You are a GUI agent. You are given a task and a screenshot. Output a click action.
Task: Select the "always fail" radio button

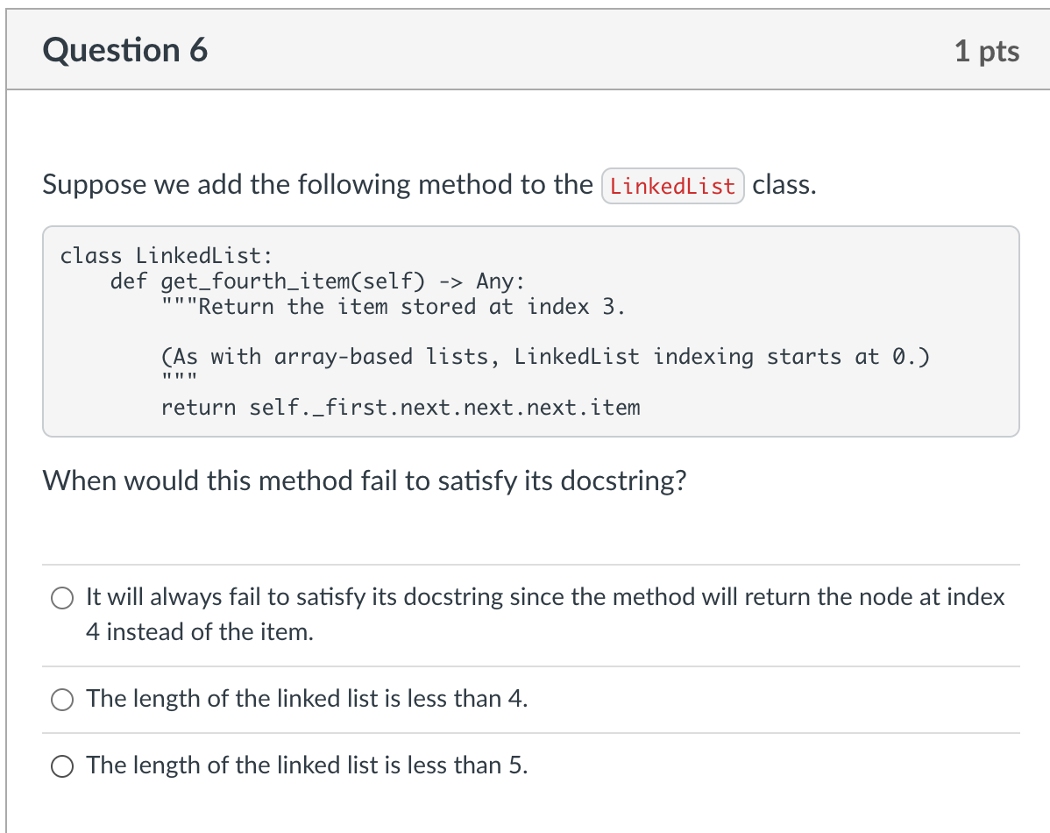point(62,598)
